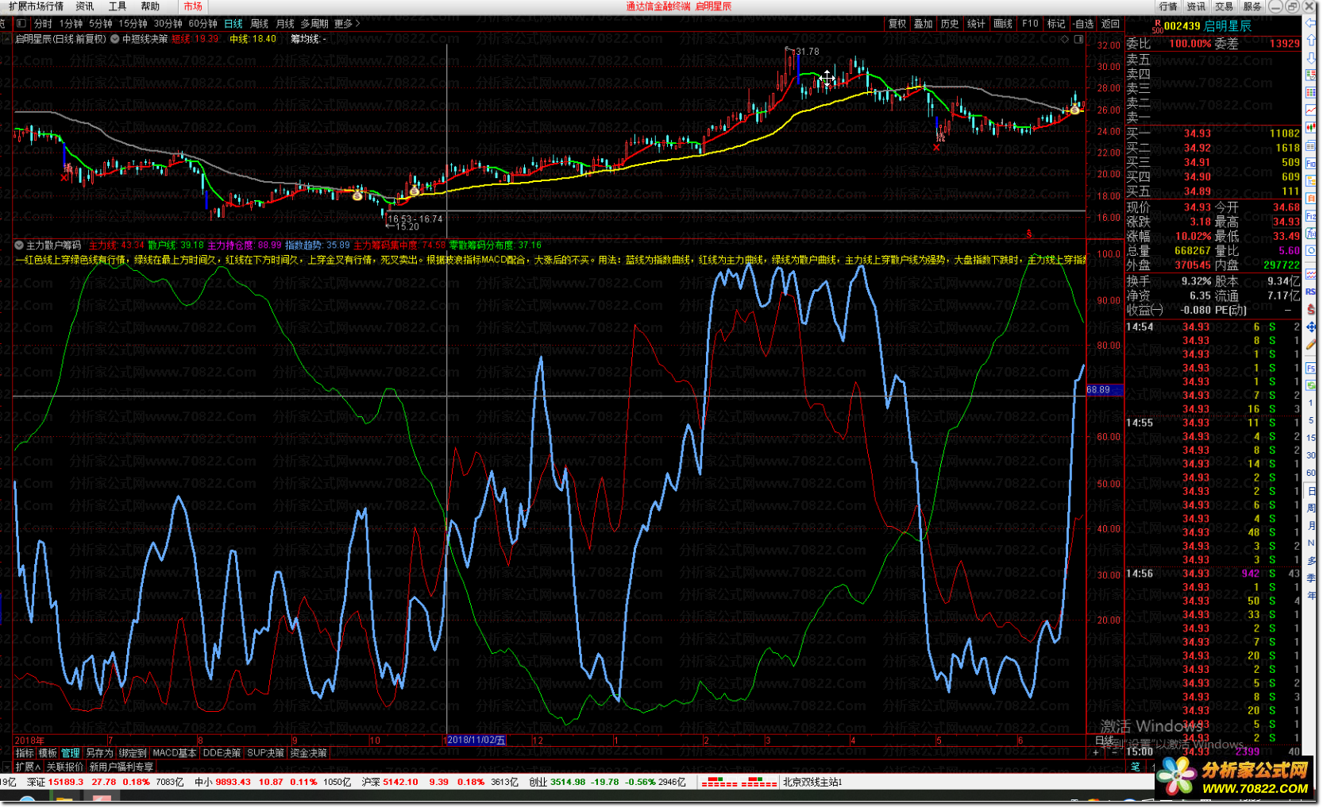Click the 笔 tick tab in quote panel
This screenshot has width=1323, height=808.
pyautogui.click(x=1136, y=767)
